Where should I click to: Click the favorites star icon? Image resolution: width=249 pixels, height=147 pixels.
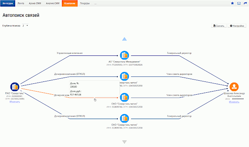(x=232, y=3)
